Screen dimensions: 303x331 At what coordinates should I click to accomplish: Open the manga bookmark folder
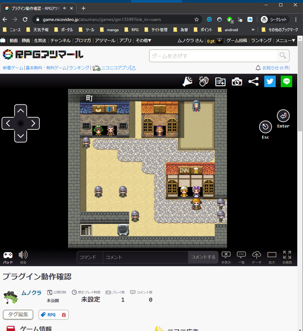point(109,29)
